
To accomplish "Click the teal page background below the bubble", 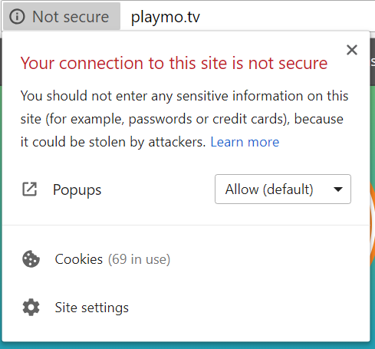I will 187,346.
